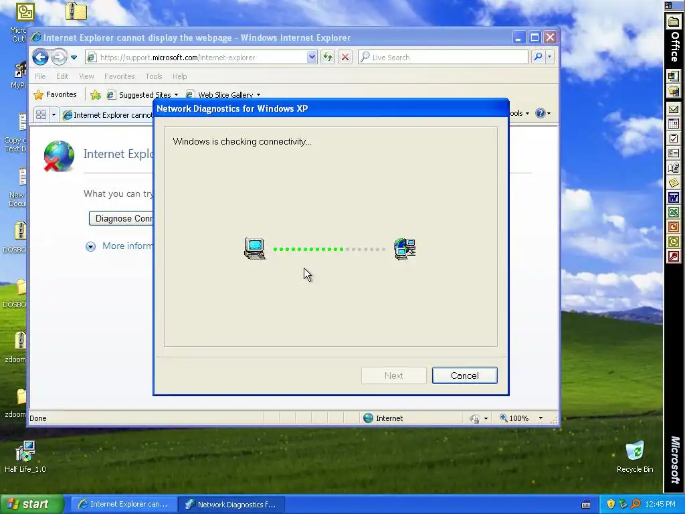The image size is (685, 514).
Task: Expand the address bar autocomplete dropdown
Action: [312, 58]
